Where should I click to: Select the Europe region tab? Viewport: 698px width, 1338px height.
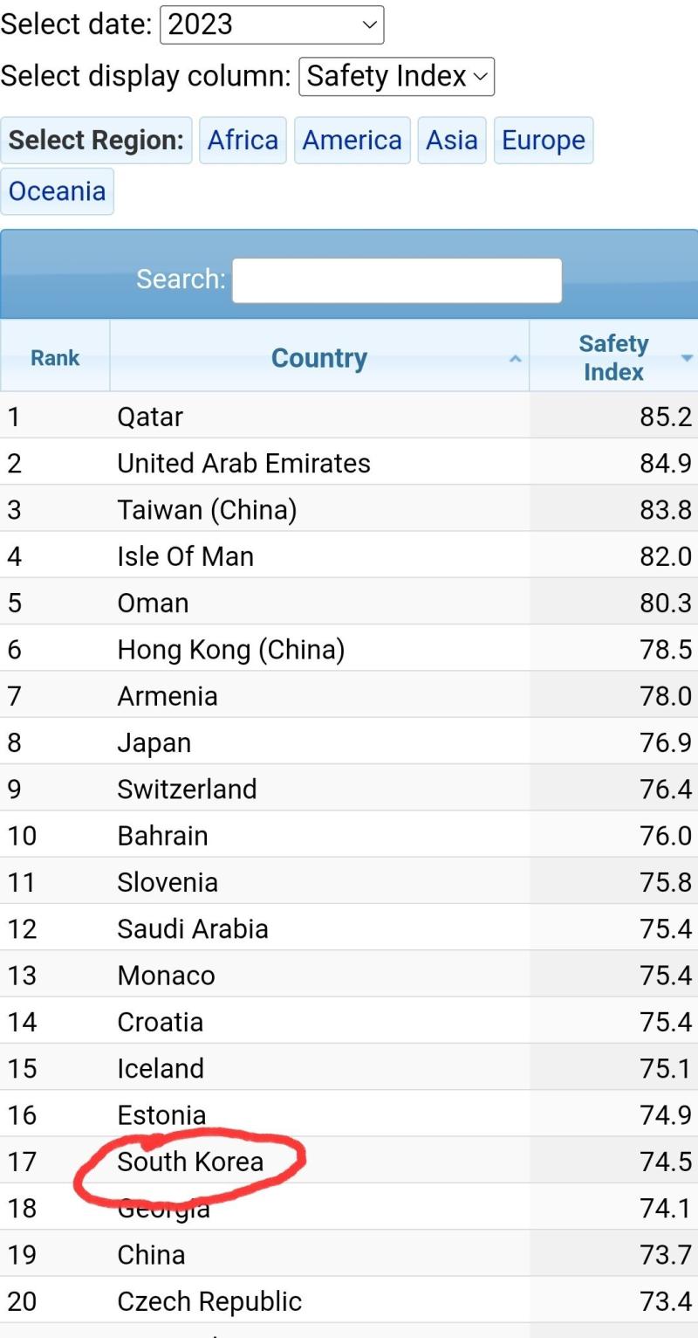pos(544,141)
